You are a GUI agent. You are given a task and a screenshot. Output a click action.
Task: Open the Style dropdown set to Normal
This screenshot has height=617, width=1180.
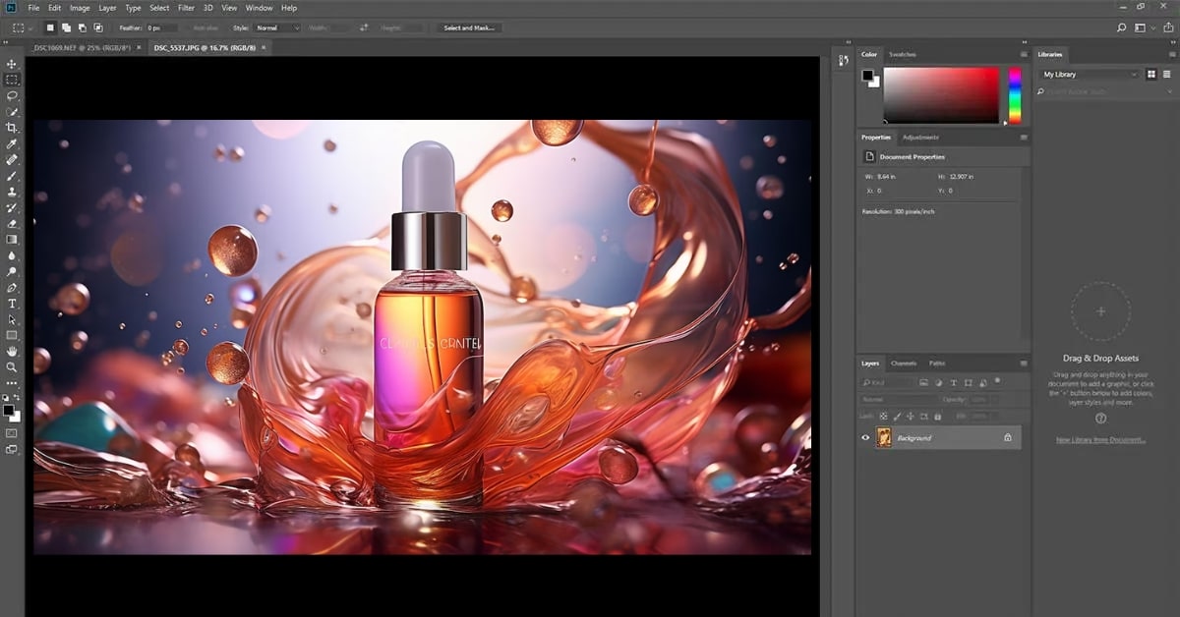coord(277,28)
